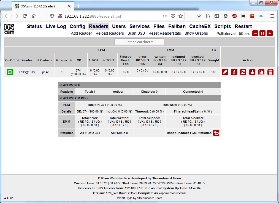Increase poll interval with plus button
Image resolution: width=279 pixels, height=203 pixels.
[x=270, y=33]
